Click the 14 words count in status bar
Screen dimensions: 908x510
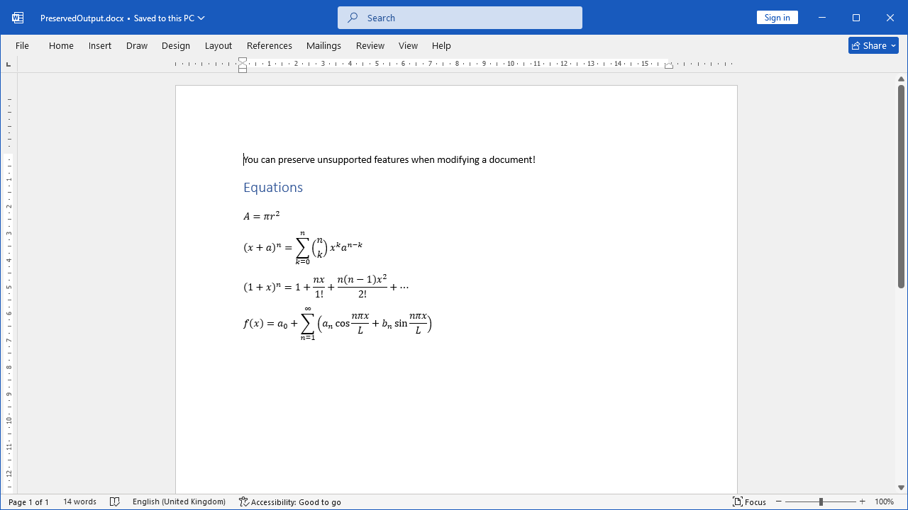tap(79, 501)
